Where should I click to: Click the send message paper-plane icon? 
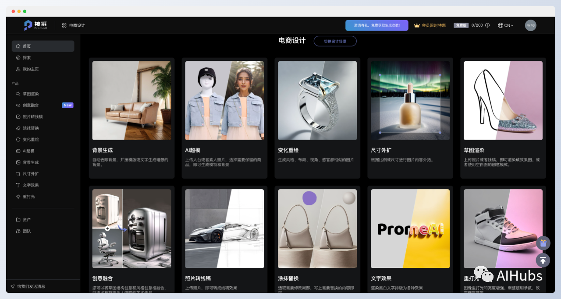(x=13, y=286)
